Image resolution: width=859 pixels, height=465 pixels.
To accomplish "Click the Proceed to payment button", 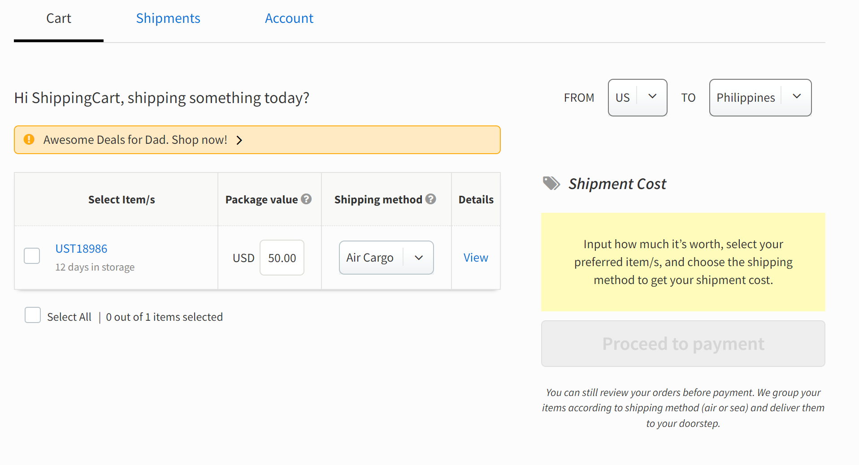I will click(x=683, y=344).
